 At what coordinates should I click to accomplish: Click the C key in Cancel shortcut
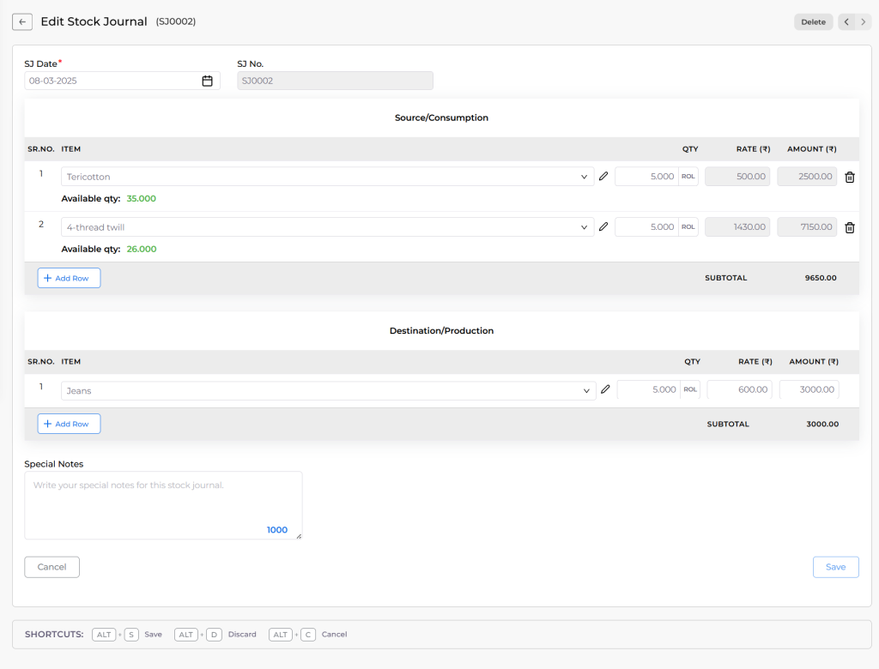[308, 634]
